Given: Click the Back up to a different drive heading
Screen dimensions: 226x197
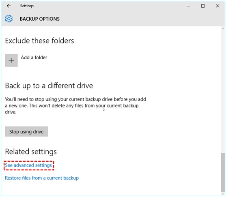Looking at the screenshot, I should pos(49,86).
